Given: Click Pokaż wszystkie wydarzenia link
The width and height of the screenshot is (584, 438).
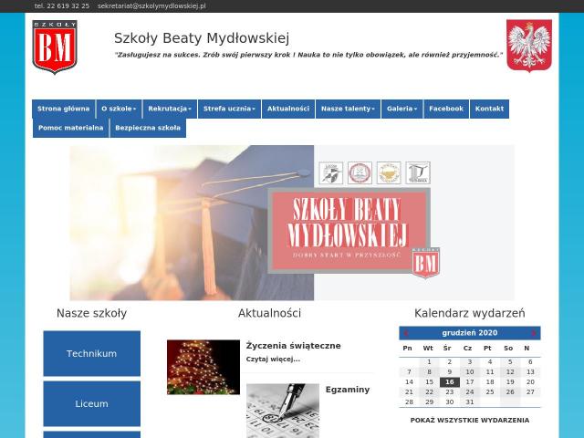Looking at the screenshot, I should click(470, 420).
